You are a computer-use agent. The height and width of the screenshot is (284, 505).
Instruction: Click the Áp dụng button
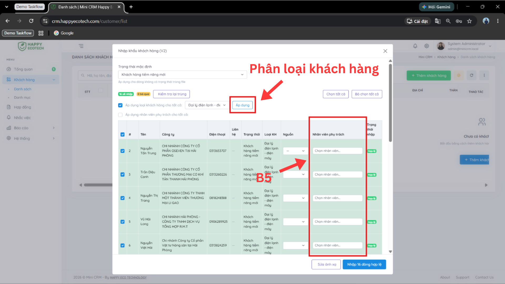pyautogui.click(x=243, y=105)
